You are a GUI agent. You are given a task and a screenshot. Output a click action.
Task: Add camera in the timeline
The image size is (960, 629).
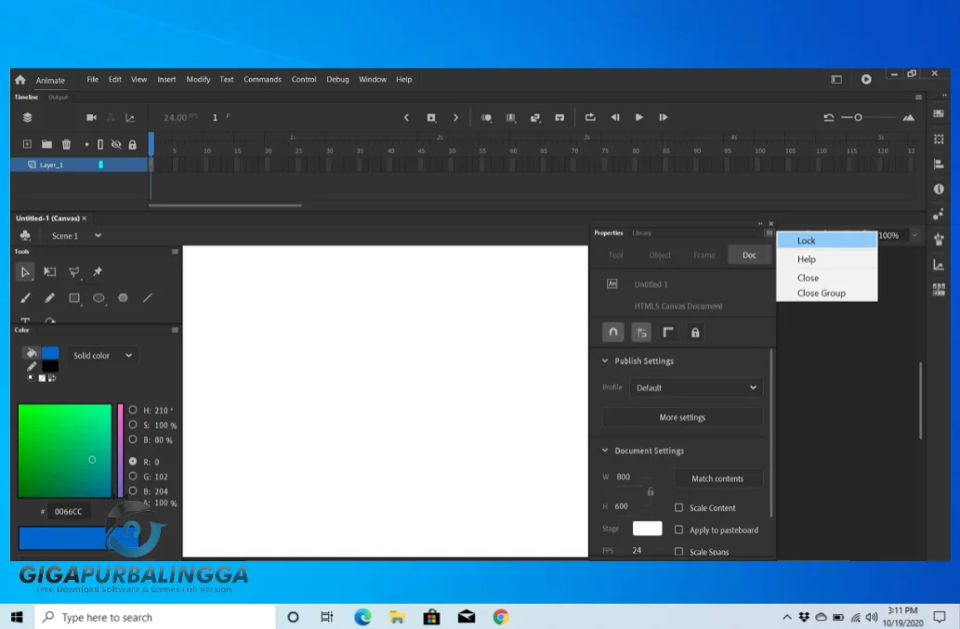pyautogui.click(x=91, y=117)
